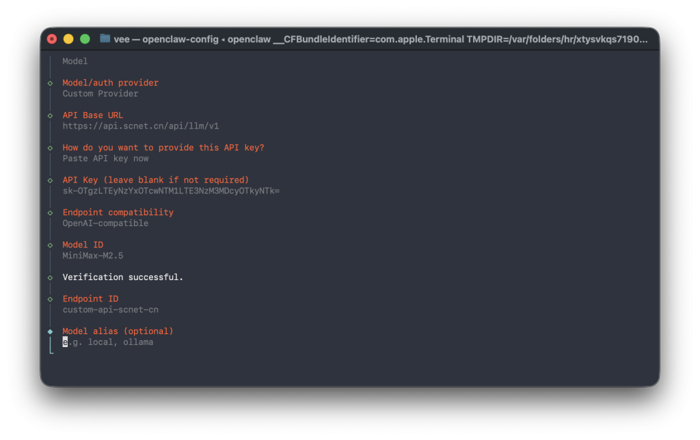Click the API key value starting with sk-
Image resolution: width=700 pixels, height=440 pixels.
point(171,191)
